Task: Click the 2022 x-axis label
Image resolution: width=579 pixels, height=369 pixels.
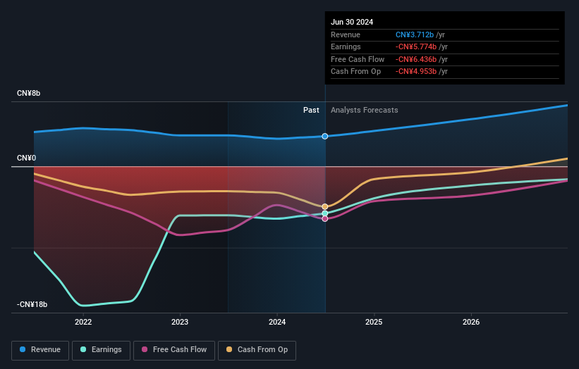Action: point(83,322)
